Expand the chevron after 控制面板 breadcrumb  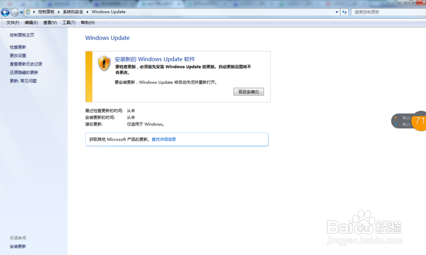[x=59, y=12]
